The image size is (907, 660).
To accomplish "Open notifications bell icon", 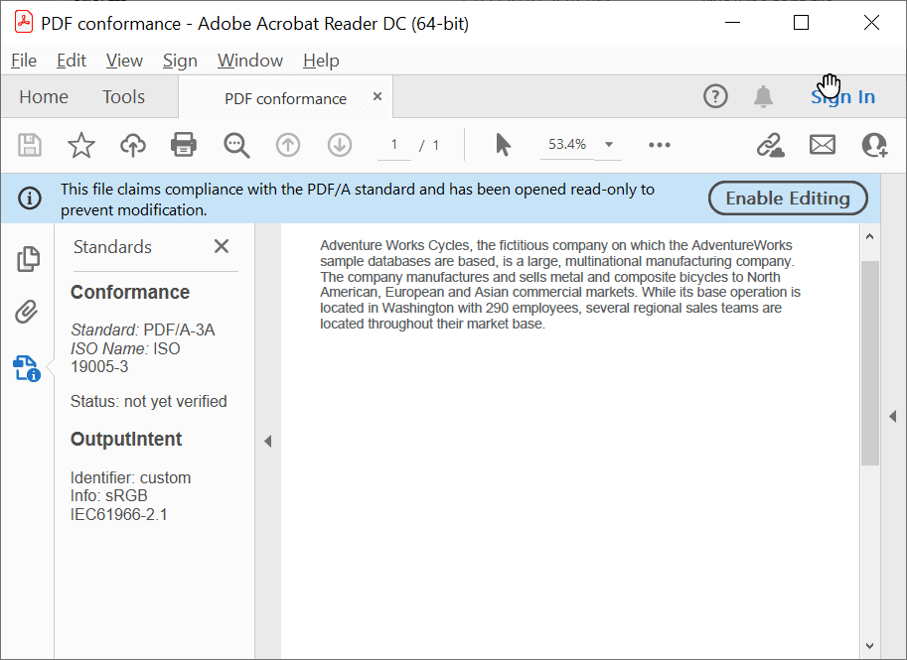I will coord(764,96).
